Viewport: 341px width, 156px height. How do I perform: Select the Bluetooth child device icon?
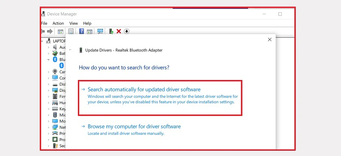(x=62, y=65)
